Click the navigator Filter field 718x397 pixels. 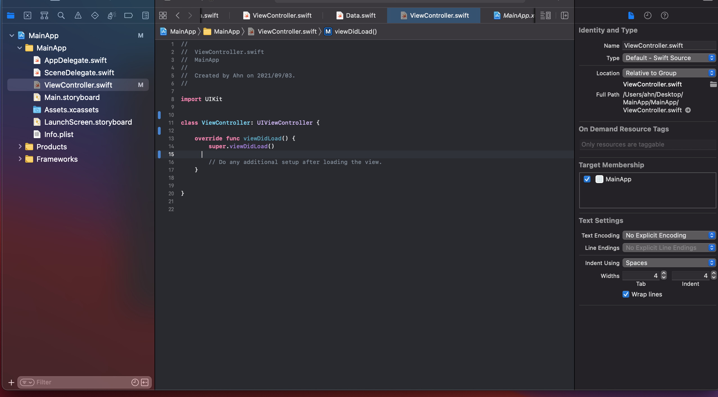click(81, 382)
